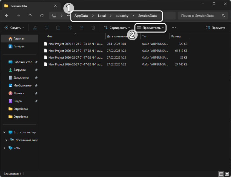Click the Создать new item button

(14, 28)
